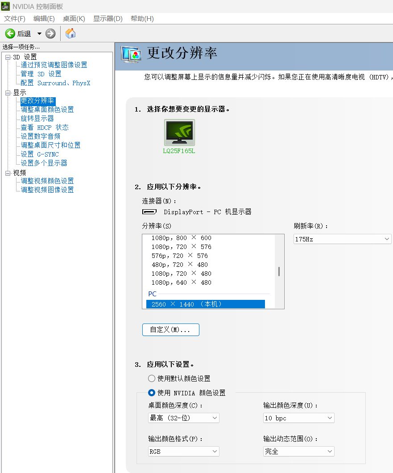The image size is (393, 473).
Task: Open 查看 HDCP 状态 page
Action: (44, 127)
